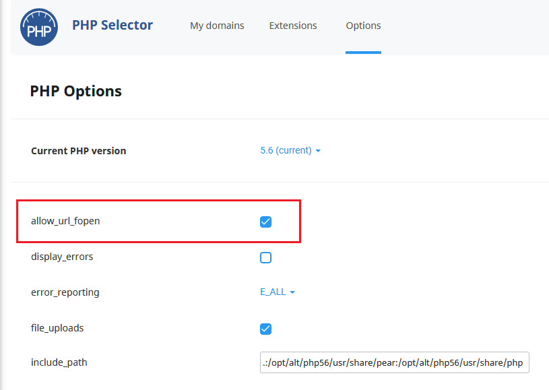
Task: Open the E_ALL error_reporting dropdown
Action: 278,292
